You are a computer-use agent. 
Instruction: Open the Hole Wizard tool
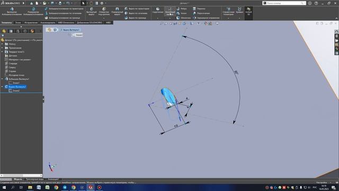[104, 11]
